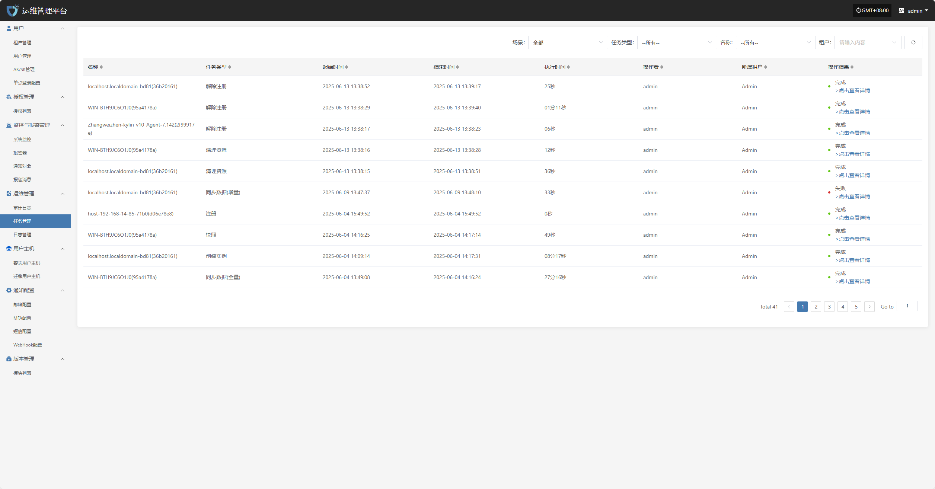Select the highlighted 任务管理 menu item
935x489 pixels.
click(35, 221)
